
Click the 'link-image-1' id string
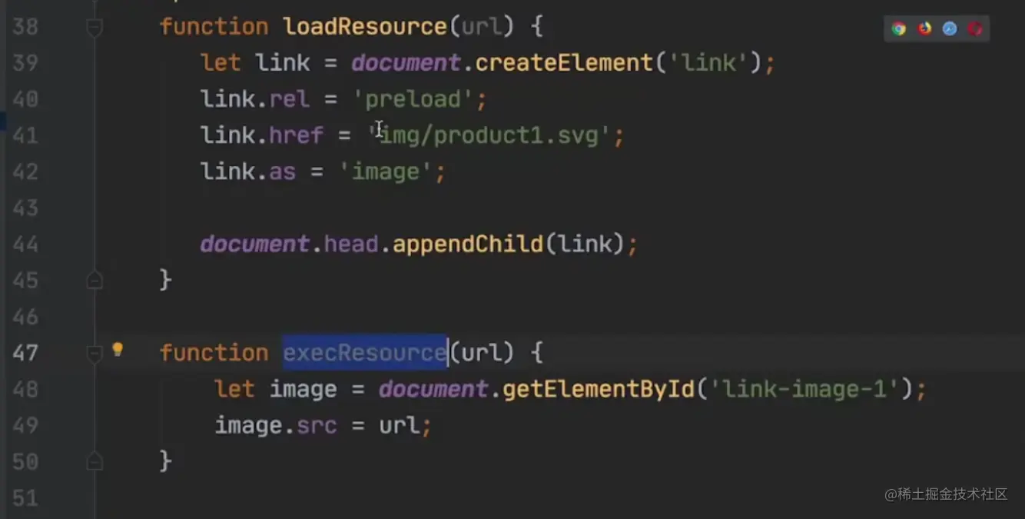[x=804, y=389]
